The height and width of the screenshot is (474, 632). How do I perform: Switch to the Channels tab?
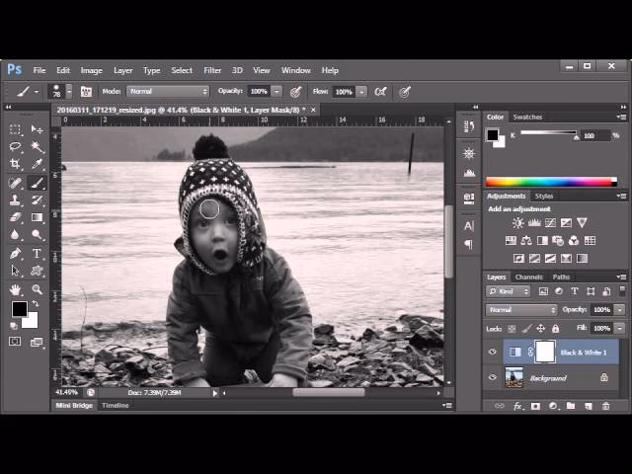(529, 276)
